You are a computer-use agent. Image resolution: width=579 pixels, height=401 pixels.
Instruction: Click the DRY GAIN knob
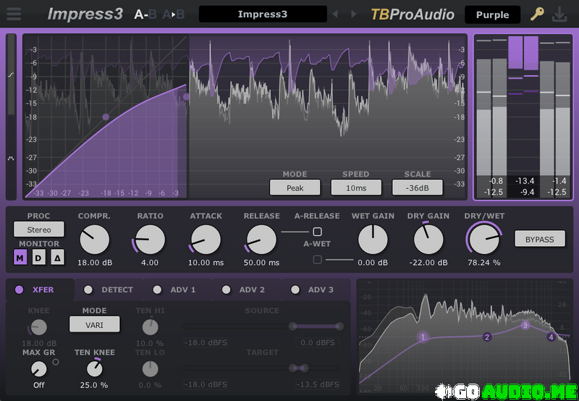pyautogui.click(x=428, y=240)
